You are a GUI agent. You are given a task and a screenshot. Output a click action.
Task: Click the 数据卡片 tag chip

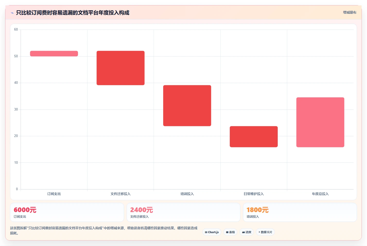[265, 232]
